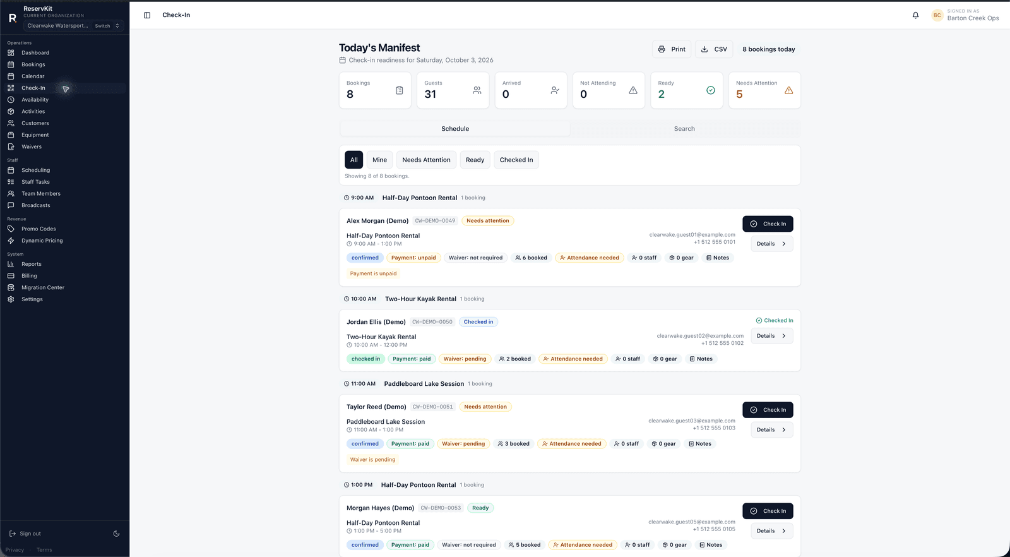Open Details for Jordan Ellis booking
This screenshot has height=557, width=1010.
771,336
